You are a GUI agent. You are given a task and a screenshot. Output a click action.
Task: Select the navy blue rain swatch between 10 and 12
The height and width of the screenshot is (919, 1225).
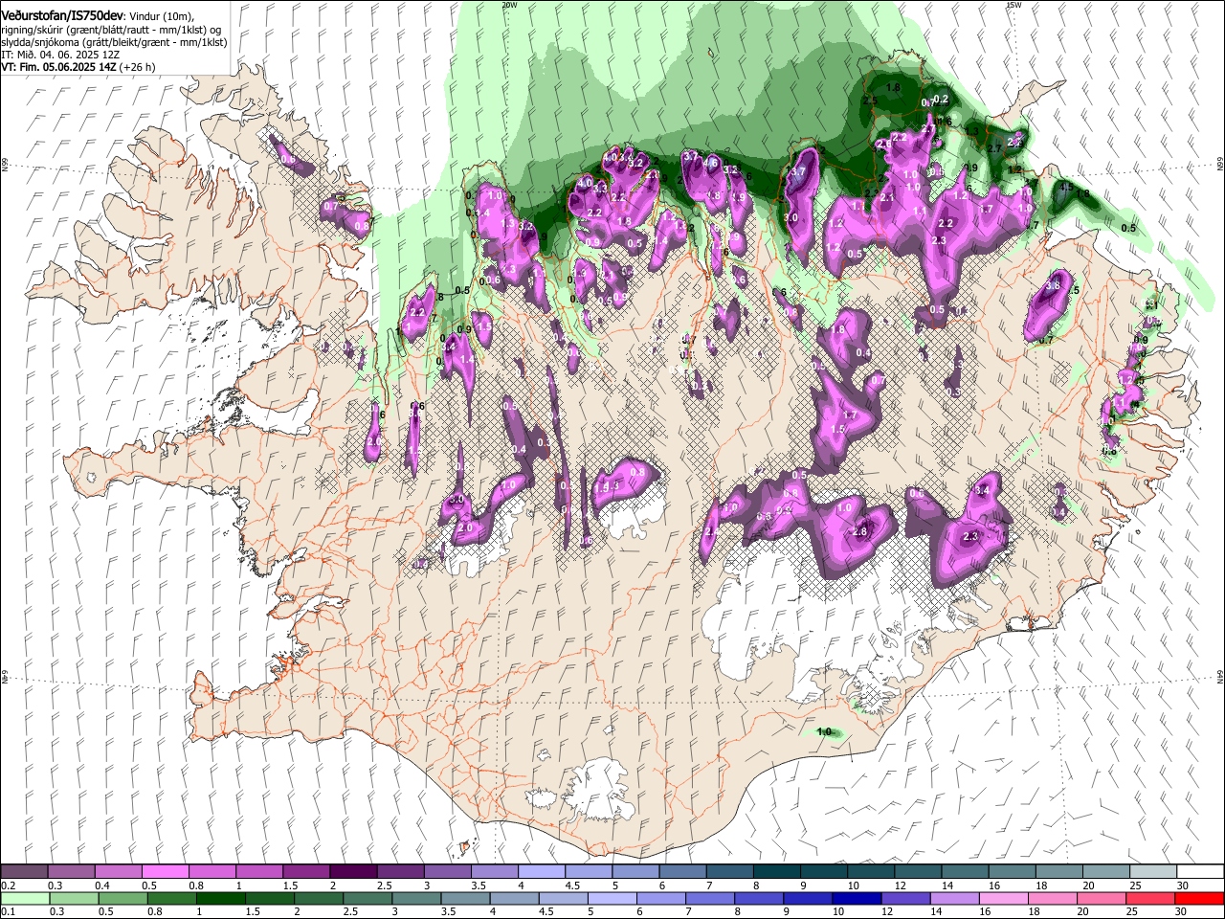857,898
